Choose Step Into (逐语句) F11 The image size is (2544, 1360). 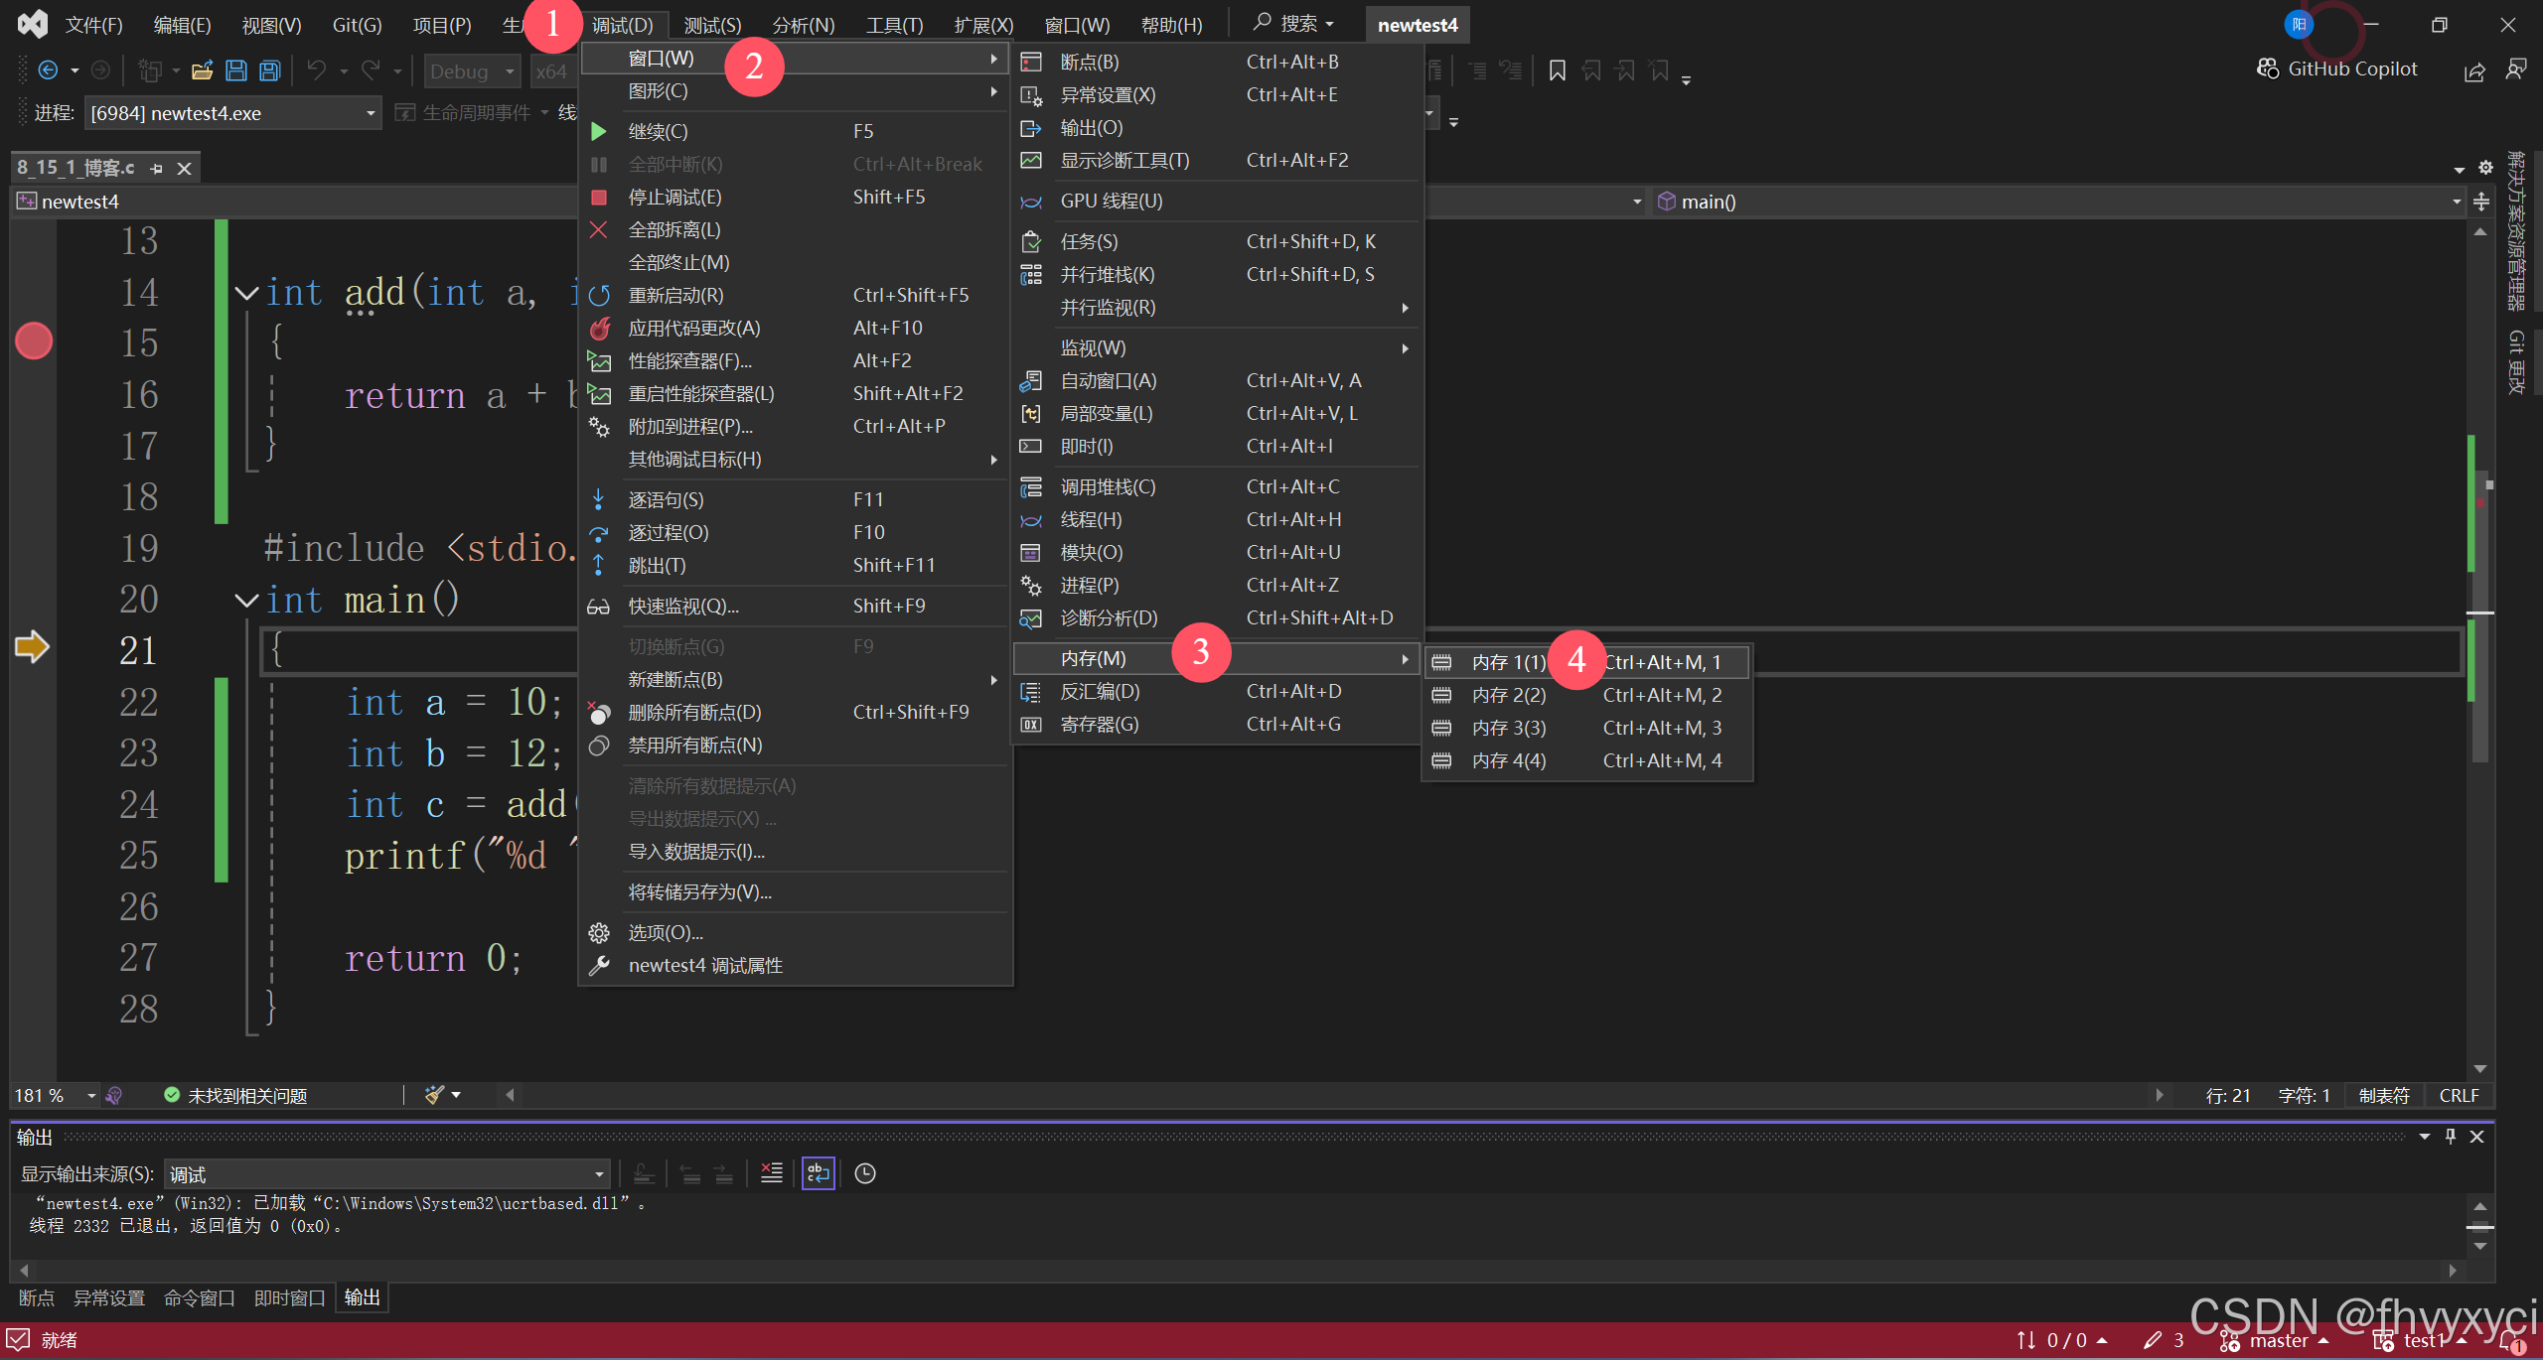coord(795,499)
